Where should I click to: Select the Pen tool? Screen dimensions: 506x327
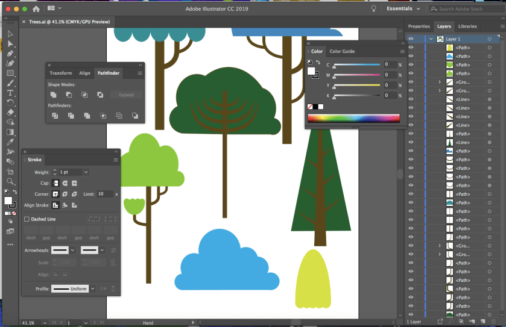10,54
